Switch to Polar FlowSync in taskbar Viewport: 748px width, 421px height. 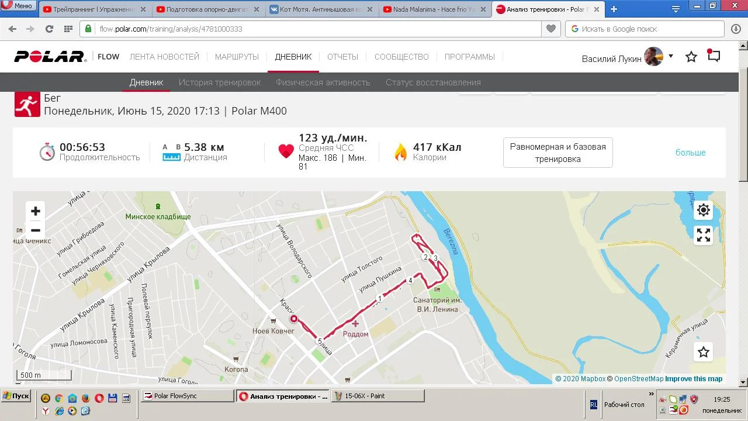point(187,396)
